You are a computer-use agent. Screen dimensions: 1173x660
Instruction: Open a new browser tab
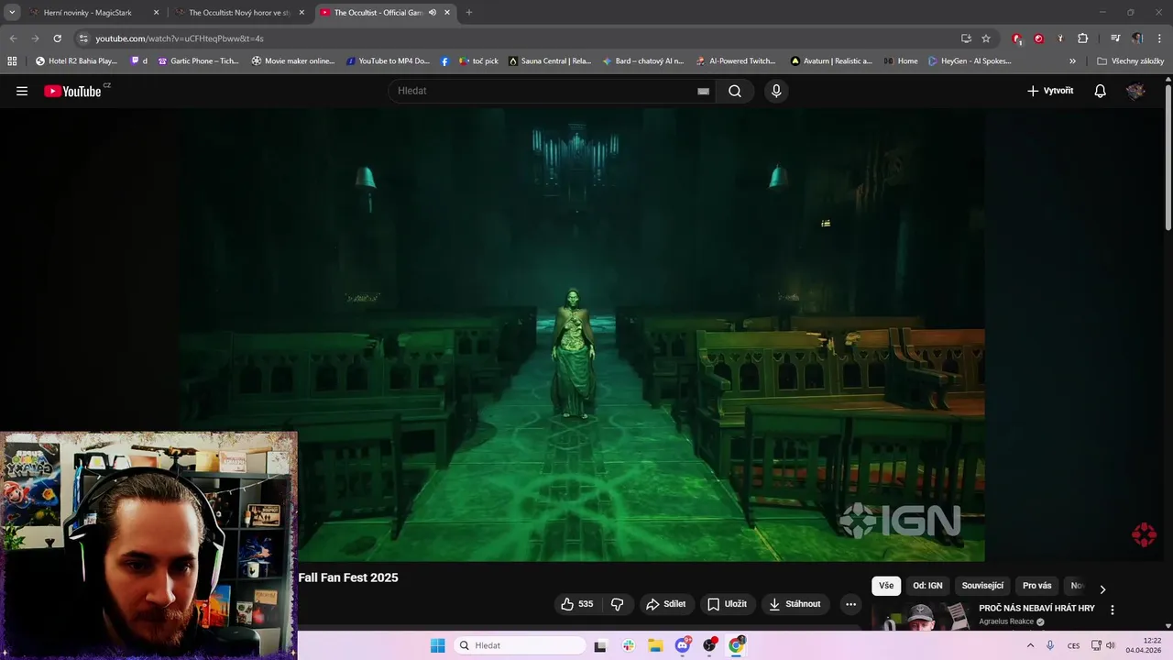(469, 13)
